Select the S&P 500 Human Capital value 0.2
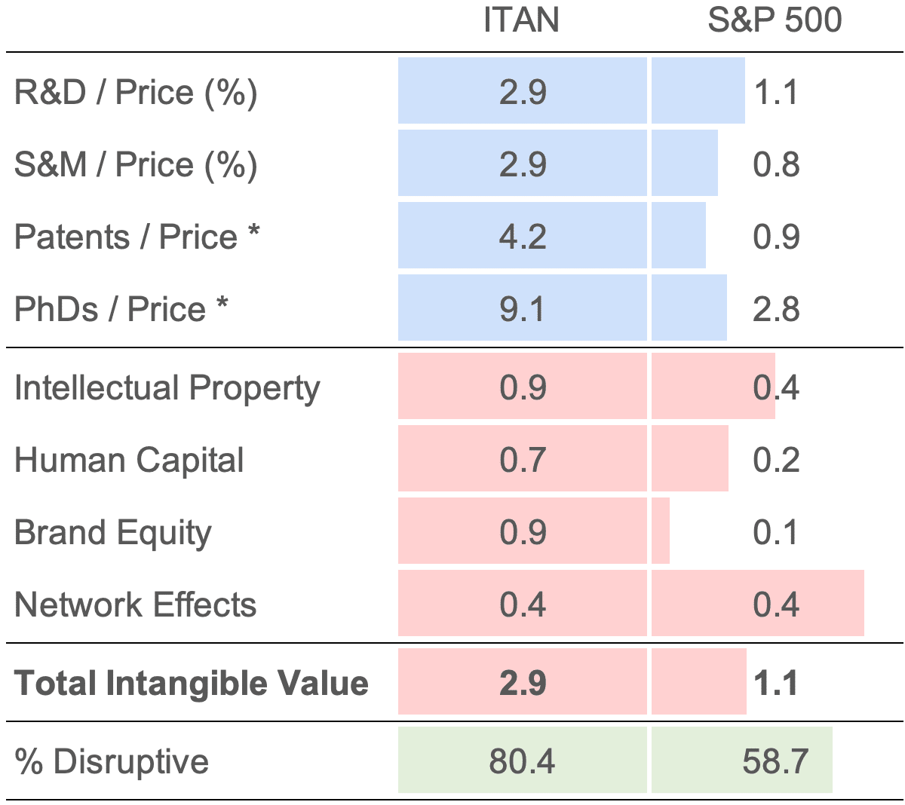Image resolution: width=905 pixels, height=805 pixels. [776, 461]
